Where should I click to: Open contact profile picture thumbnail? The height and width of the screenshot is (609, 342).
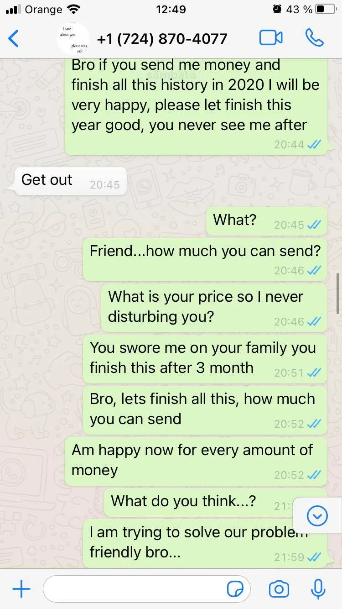(x=73, y=39)
